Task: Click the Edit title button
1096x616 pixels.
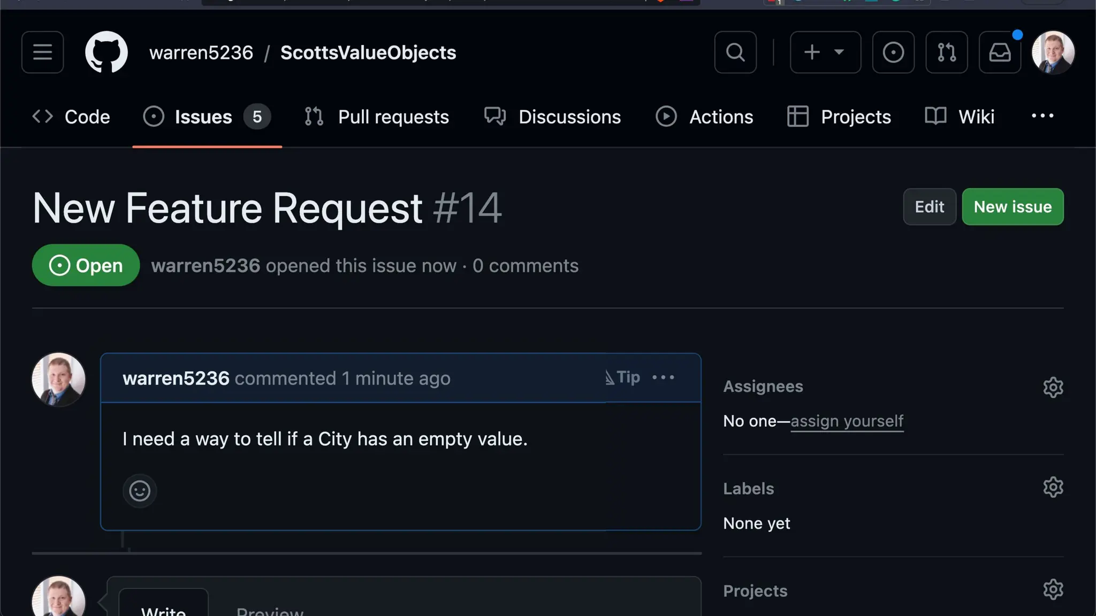Action: click(x=929, y=207)
